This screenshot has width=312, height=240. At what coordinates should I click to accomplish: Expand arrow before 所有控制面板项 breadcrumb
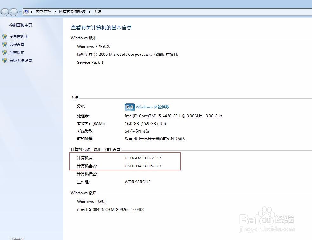[x=55, y=12]
